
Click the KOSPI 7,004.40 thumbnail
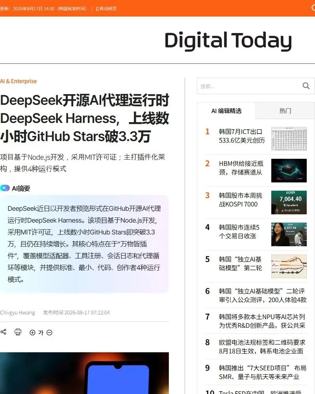tap(289, 203)
